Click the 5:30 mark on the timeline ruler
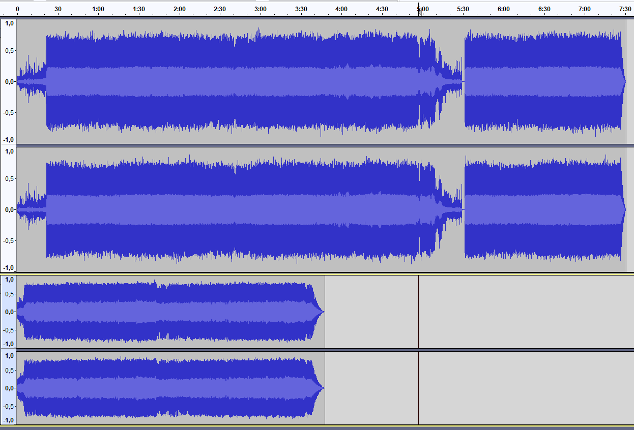 (463, 9)
